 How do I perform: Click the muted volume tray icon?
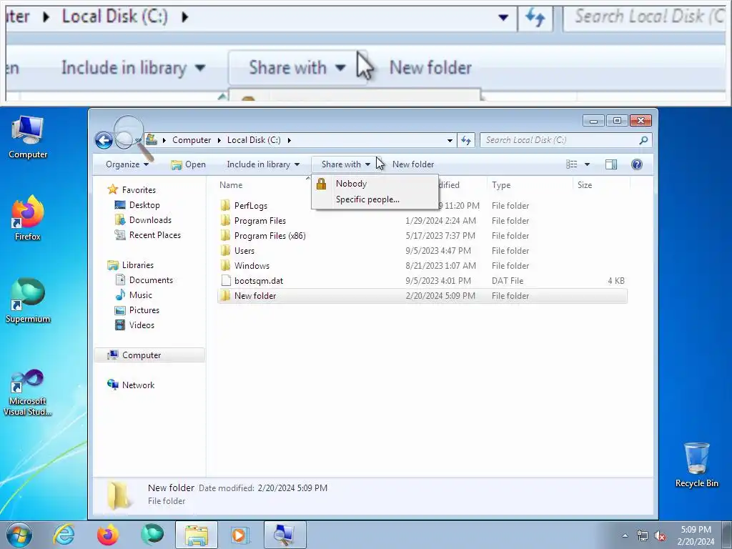[660, 535]
